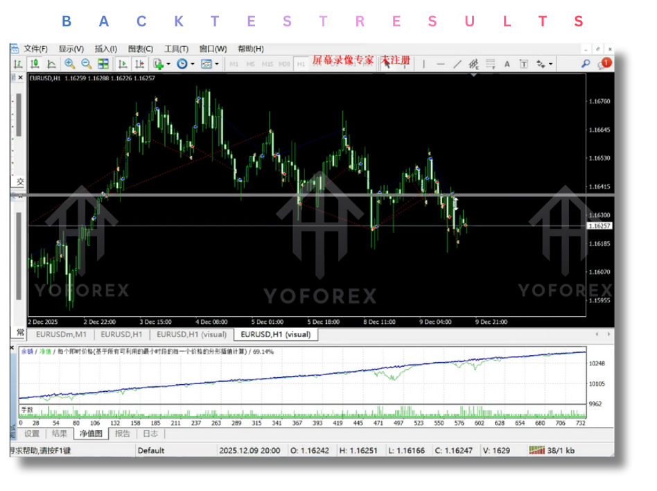
Task: Select the trendline drawing tool
Action: [457, 63]
